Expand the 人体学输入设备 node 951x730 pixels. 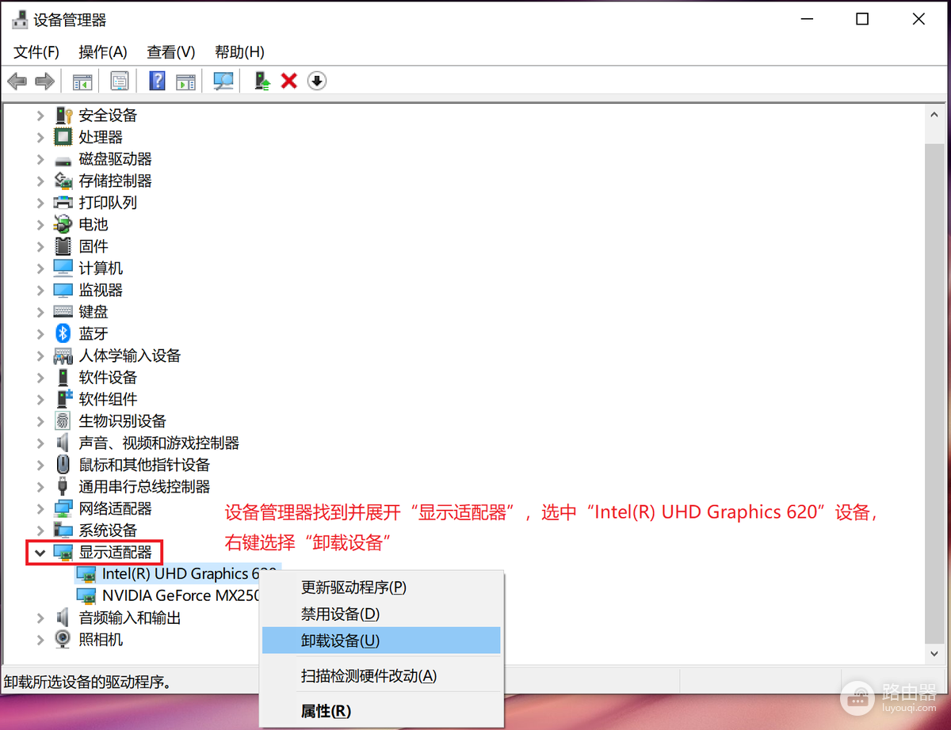[x=40, y=356]
